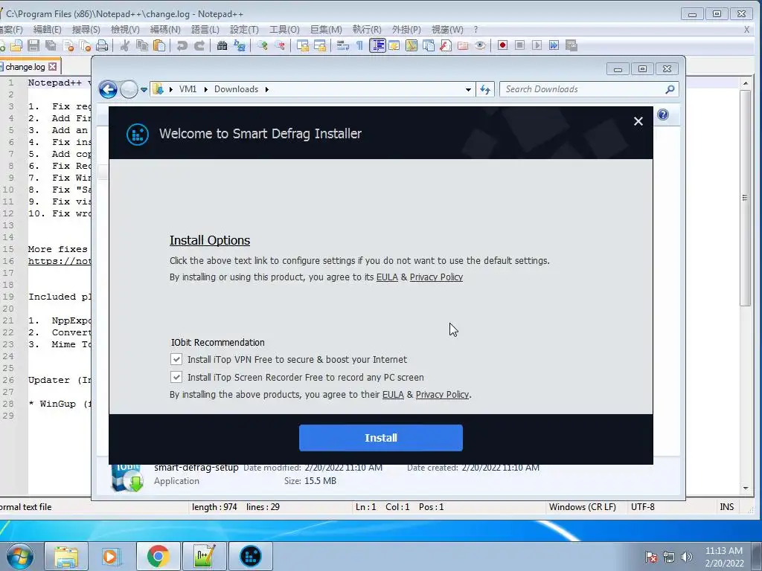Expand the address bar history dropdown
The width and height of the screenshot is (762, 571).
468,90
